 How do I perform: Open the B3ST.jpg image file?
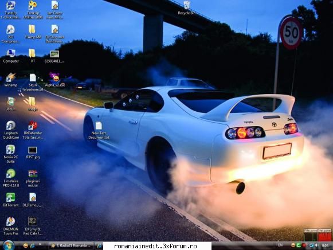tap(33, 153)
